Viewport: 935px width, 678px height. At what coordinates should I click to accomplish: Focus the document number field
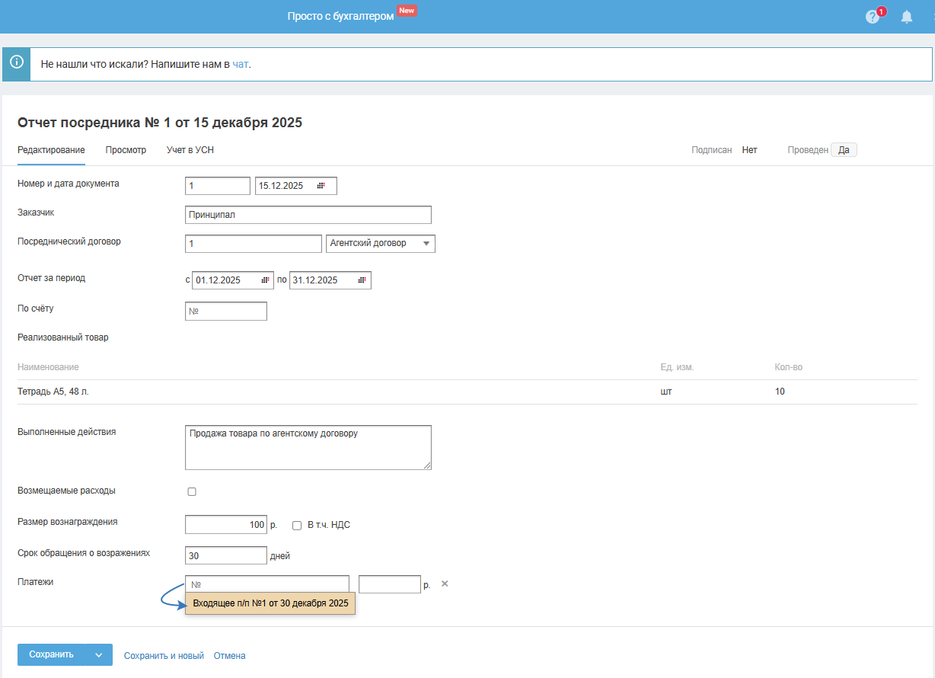pos(218,186)
